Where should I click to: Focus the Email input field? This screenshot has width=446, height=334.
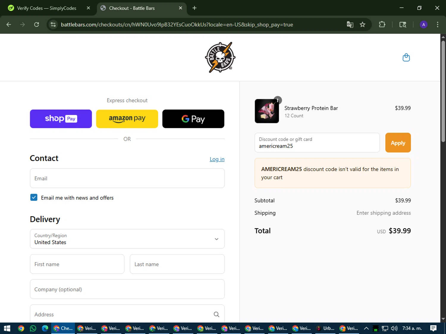(127, 178)
